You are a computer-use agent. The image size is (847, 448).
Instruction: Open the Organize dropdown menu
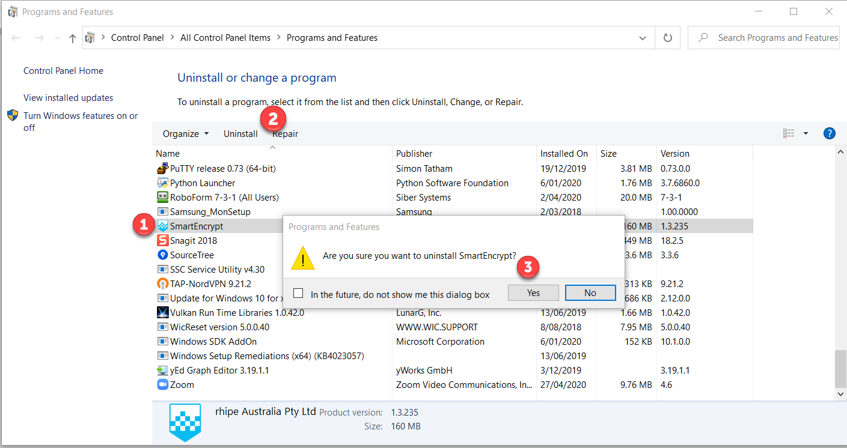(186, 134)
